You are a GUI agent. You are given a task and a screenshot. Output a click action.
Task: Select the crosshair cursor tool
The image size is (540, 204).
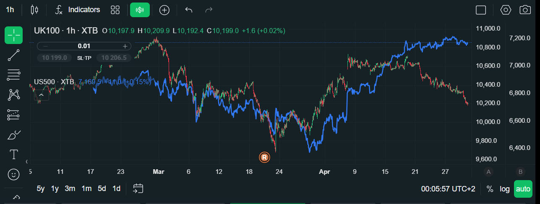(13, 35)
